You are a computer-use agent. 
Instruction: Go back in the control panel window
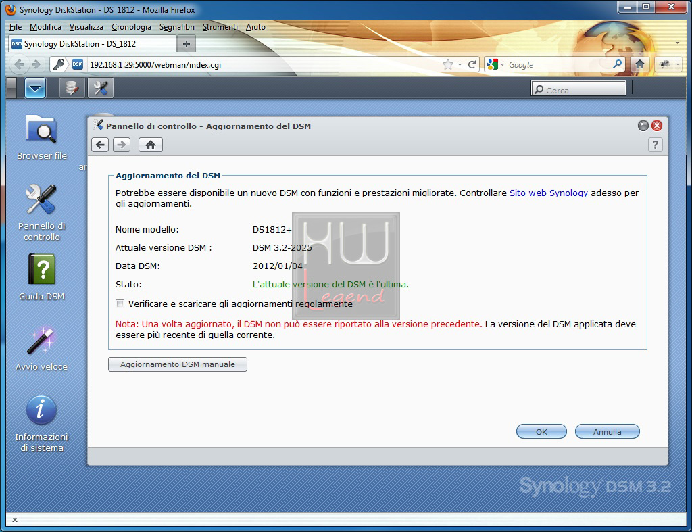click(100, 145)
